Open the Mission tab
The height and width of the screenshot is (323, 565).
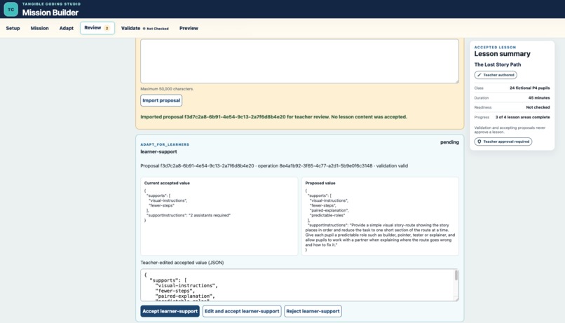pos(40,28)
